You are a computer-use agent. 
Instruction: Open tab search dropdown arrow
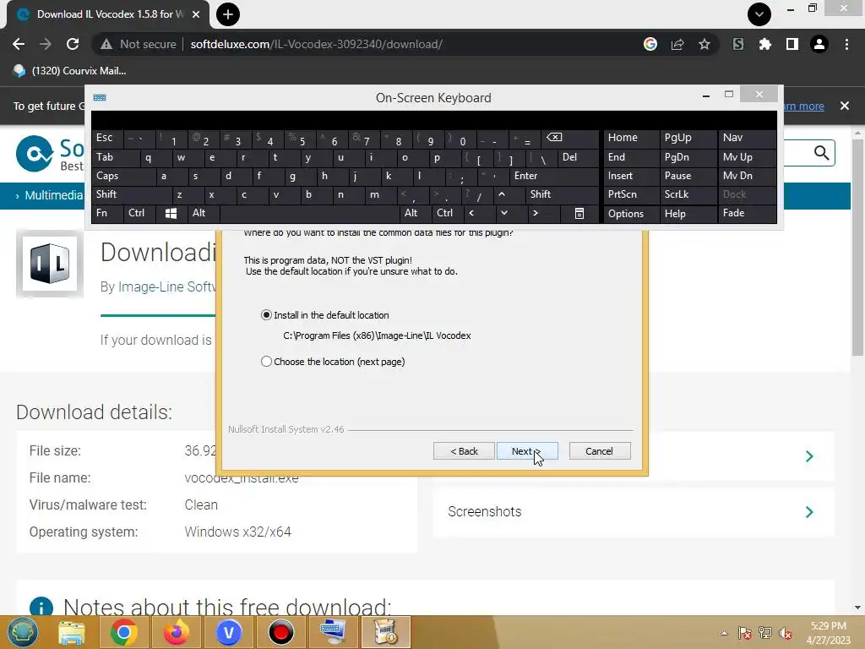pyautogui.click(x=759, y=14)
